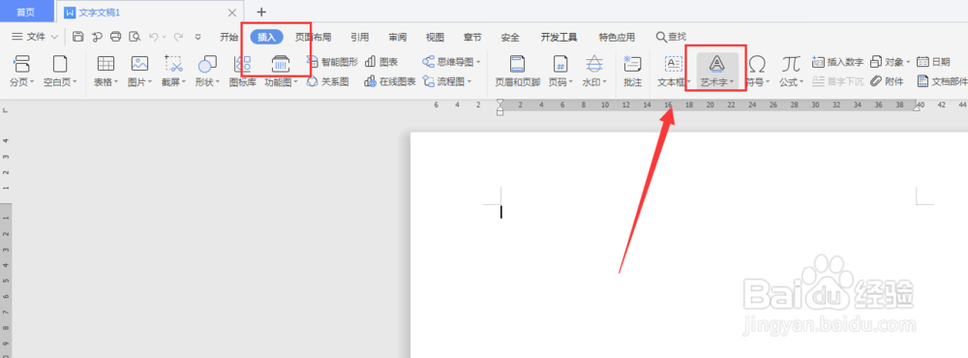Image resolution: width=968 pixels, height=358 pixels.
Task: Click the 图片 (Picture) icon
Action: click(139, 63)
